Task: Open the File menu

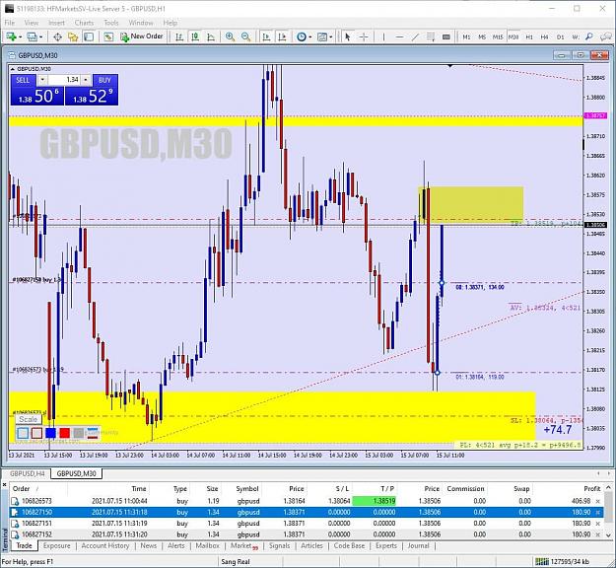Action: click(x=10, y=23)
